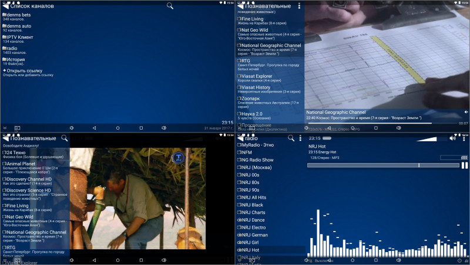Tap the Android home circle under Список каналов
Viewport: 470px width, 265px height.
coord(118,128)
